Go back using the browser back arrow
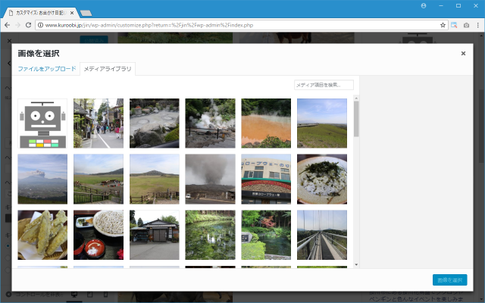Image resolution: width=485 pixels, height=303 pixels. coord(7,25)
